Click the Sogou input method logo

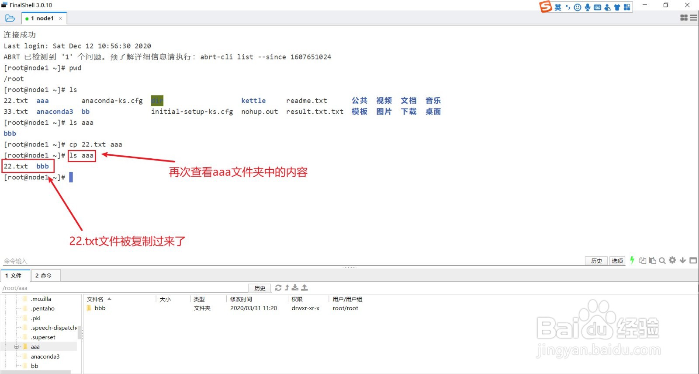click(x=545, y=7)
